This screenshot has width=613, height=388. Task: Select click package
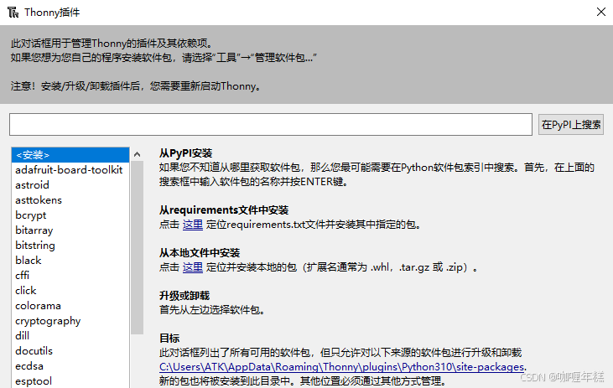coord(70,291)
